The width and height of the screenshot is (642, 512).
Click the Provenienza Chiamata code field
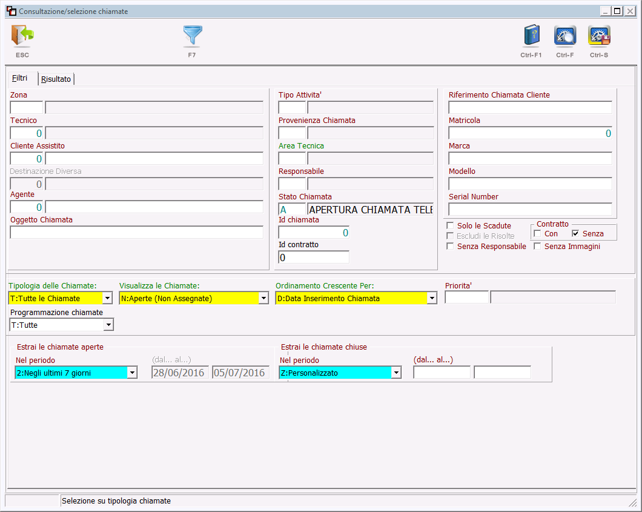(292, 133)
